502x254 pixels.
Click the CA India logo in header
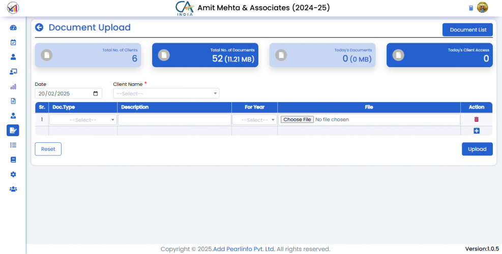[185, 9]
